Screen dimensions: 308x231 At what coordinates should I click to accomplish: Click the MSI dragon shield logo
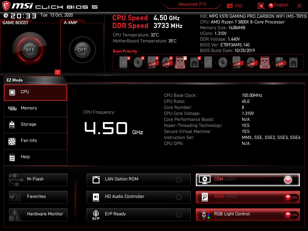[6, 6]
